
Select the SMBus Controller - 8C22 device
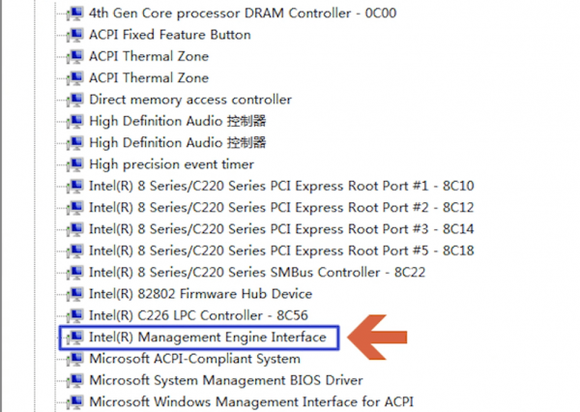pyautogui.click(x=257, y=272)
